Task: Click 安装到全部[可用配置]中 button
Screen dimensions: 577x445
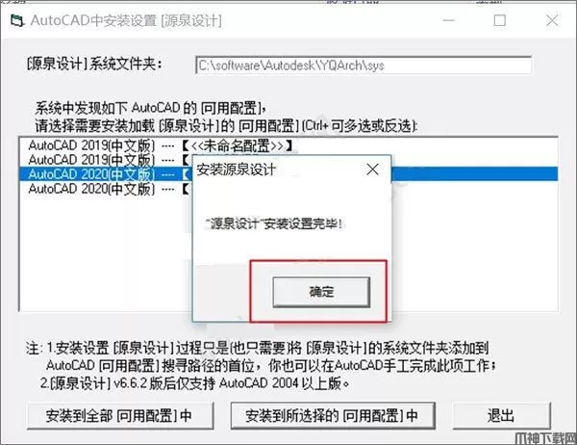Action: (120, 416)
